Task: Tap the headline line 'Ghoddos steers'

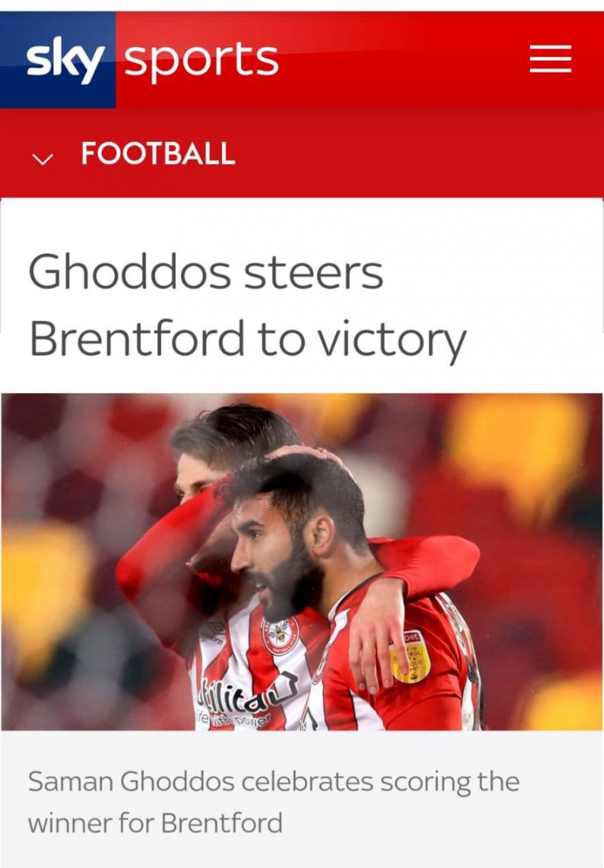Action: [205, 272]
